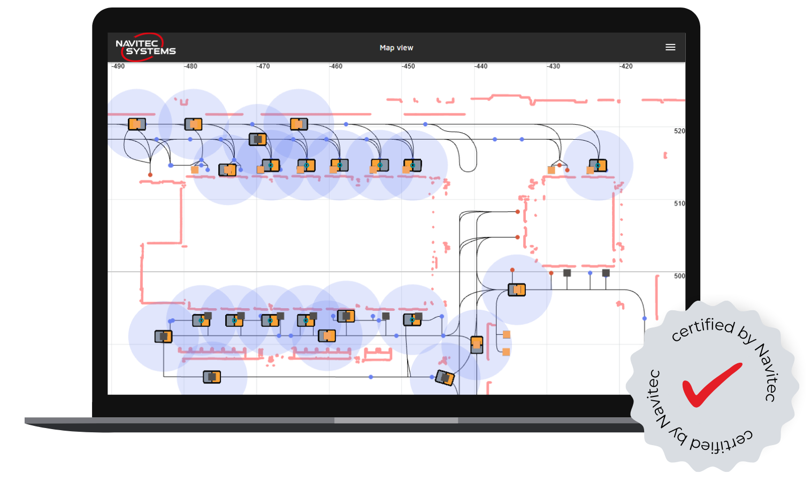Click a dark charging station icon on the right route
This screenshot has height=489, width=811.
tap(567, 273)
